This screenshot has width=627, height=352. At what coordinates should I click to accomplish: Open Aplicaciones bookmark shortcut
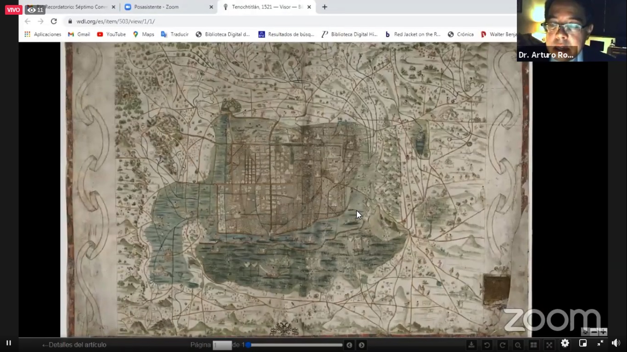coord(43,34)
